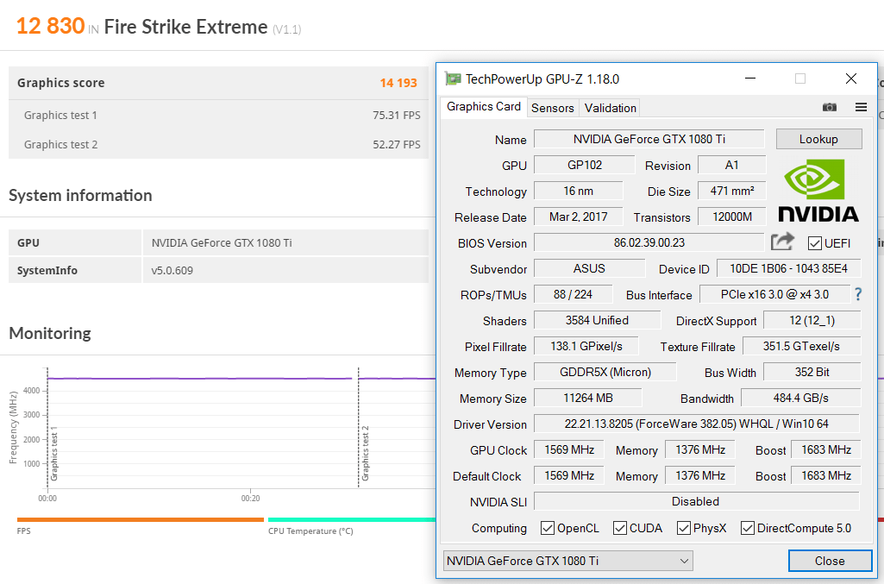Click the GPU field showing GP102

(584, 165)
